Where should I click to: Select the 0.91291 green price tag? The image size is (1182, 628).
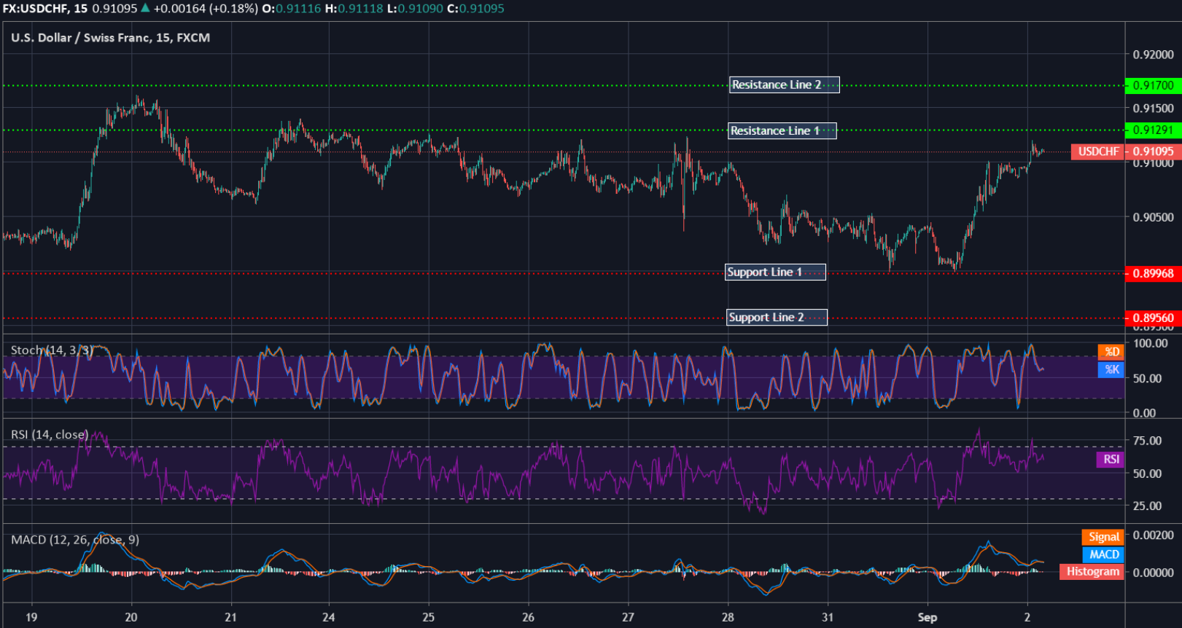click(1153, 130)
